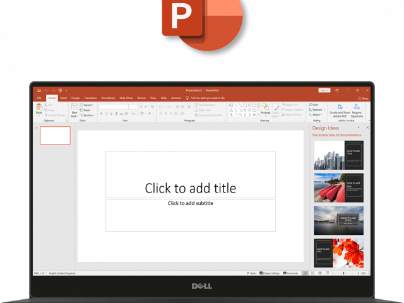
Task: Open the Section dropdown in Slides group
Action: click(88, 115)
